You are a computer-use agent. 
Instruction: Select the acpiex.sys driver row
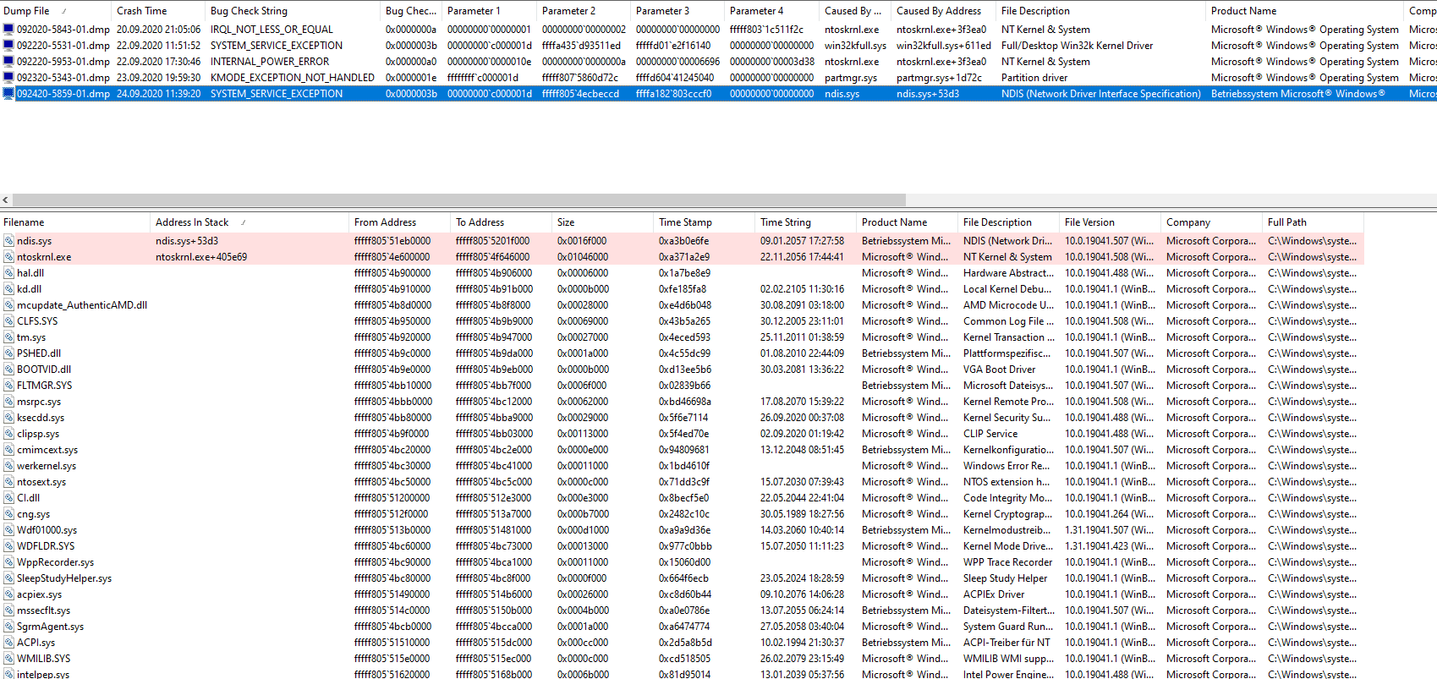pyautogui.click(x=682, y=594)
